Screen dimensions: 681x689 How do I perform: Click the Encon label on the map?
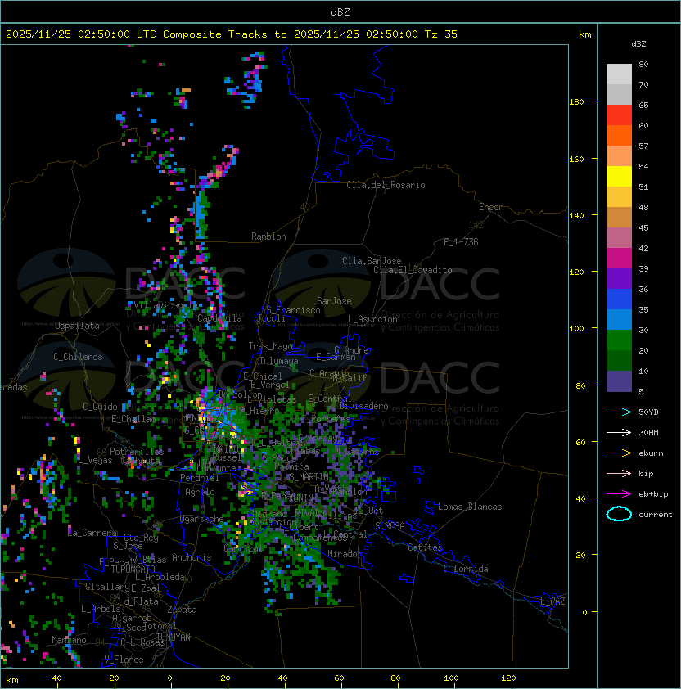pos(491,207)
